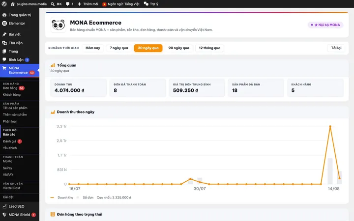Click the Nội bộ MONA badge
The image size is (354, 221).
325,25
